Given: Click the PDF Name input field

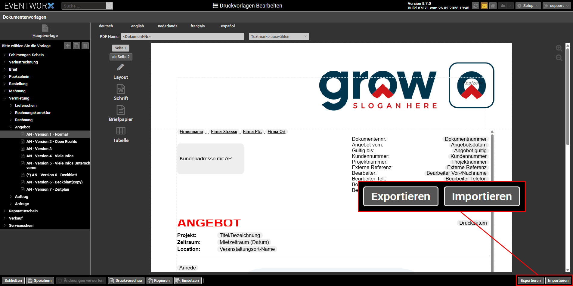Looking at the screenshot, I should click(x=182, y=36).
